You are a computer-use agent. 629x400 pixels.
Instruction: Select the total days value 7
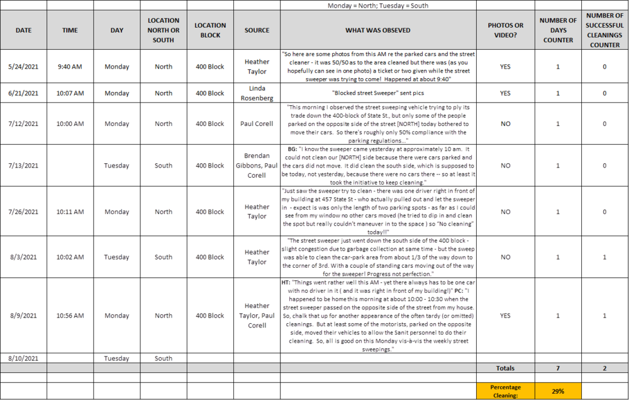(x=558, y=368)
